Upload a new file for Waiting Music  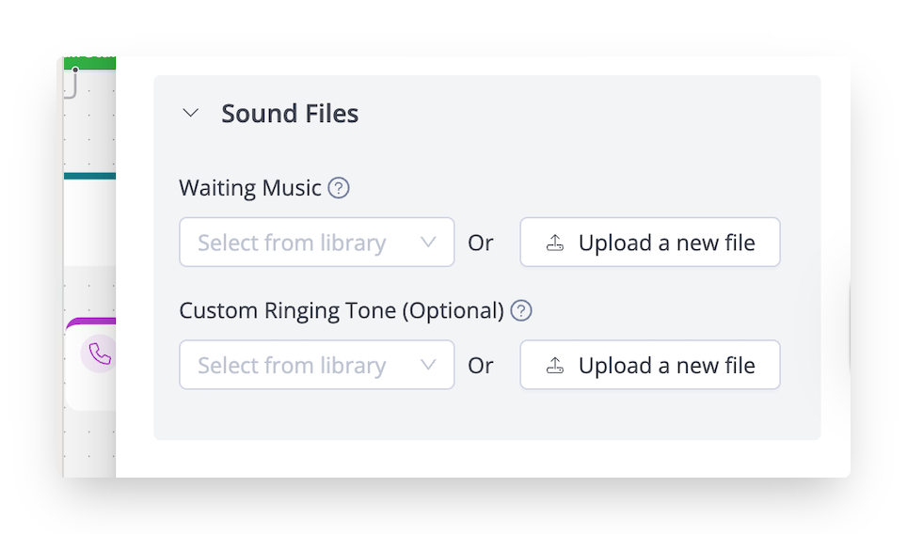(649, 243)
